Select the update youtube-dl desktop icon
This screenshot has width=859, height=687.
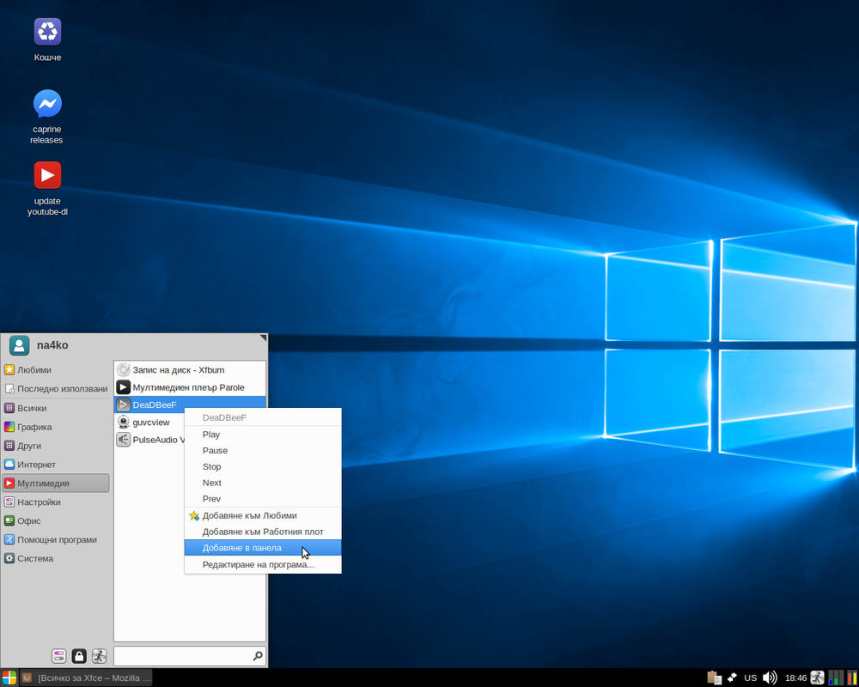(x=47, y=188)
